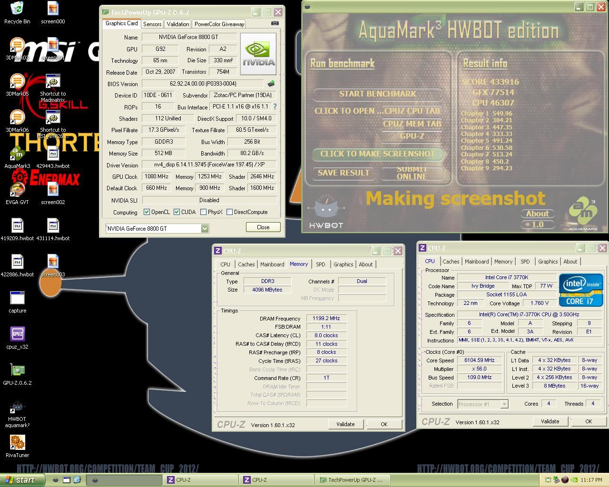The height and width of the screenshot is (487, 609).
Task: Click Validate in the CPU-Z Memory window
Action: click(x=345, y=424)
